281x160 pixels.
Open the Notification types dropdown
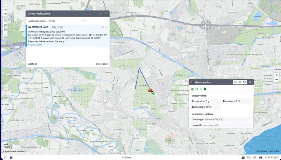pos(66,21)
